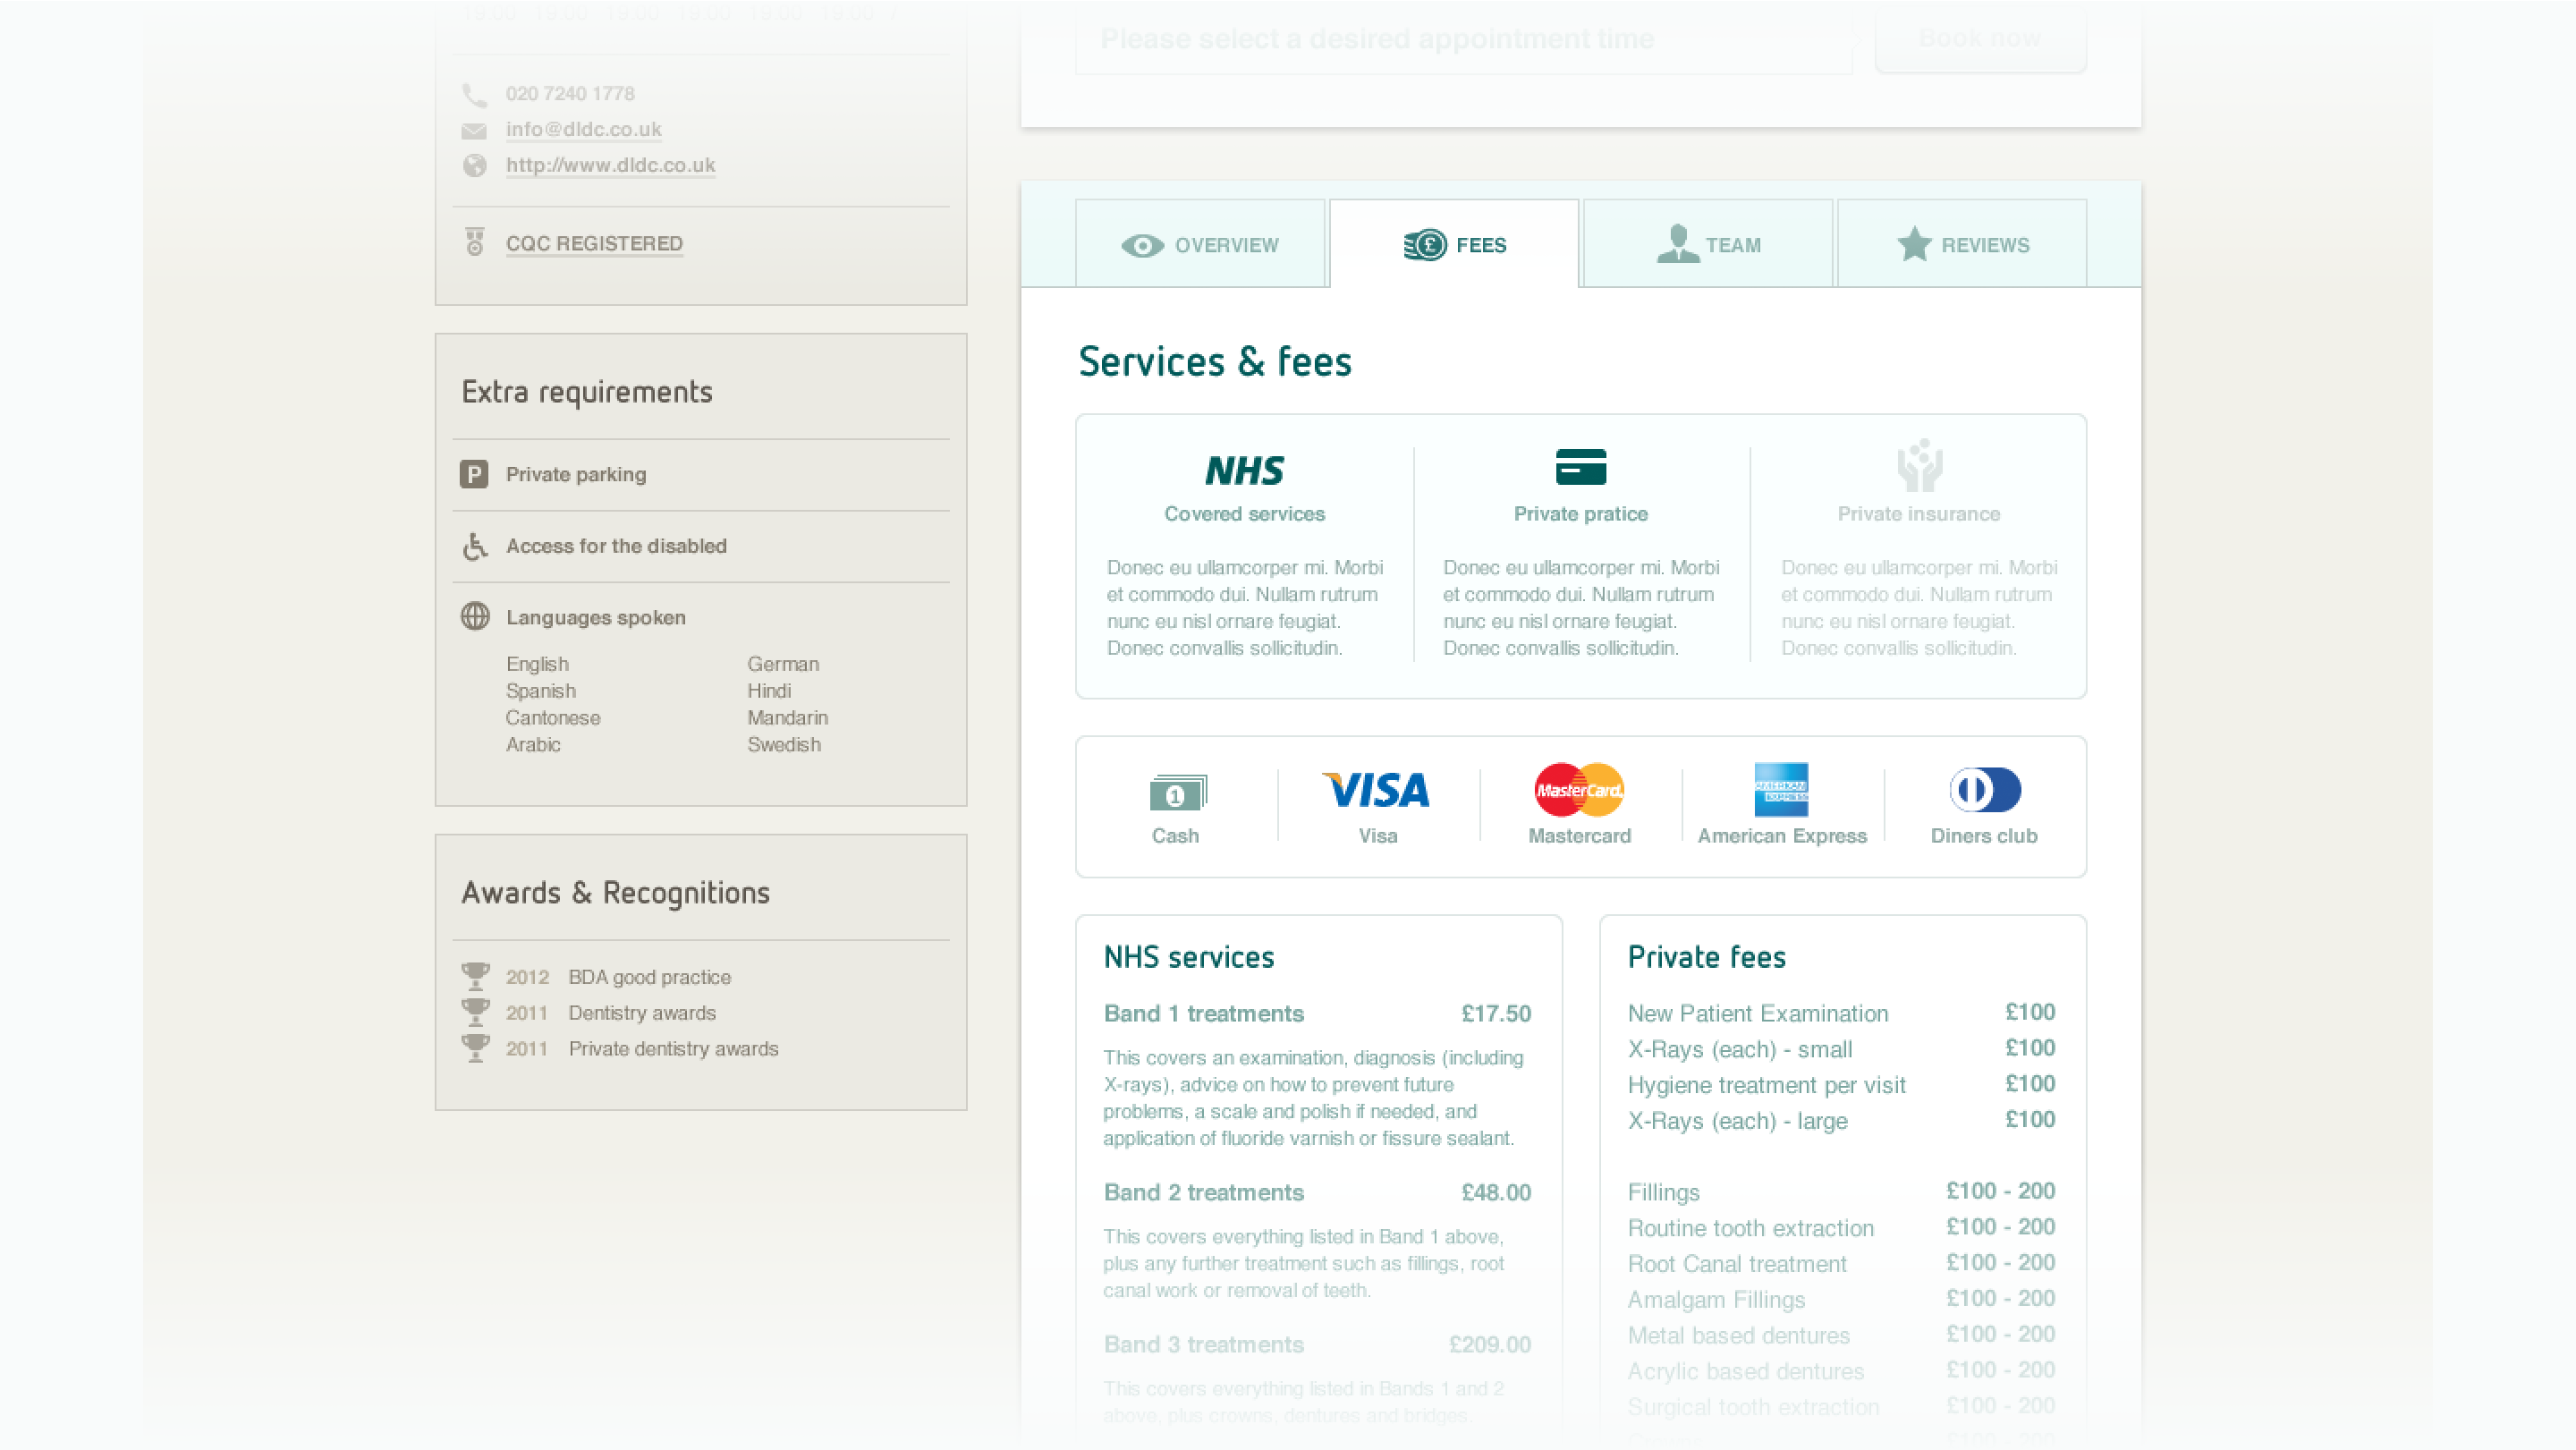Select the Fees tab

(x=1454, y=245)
